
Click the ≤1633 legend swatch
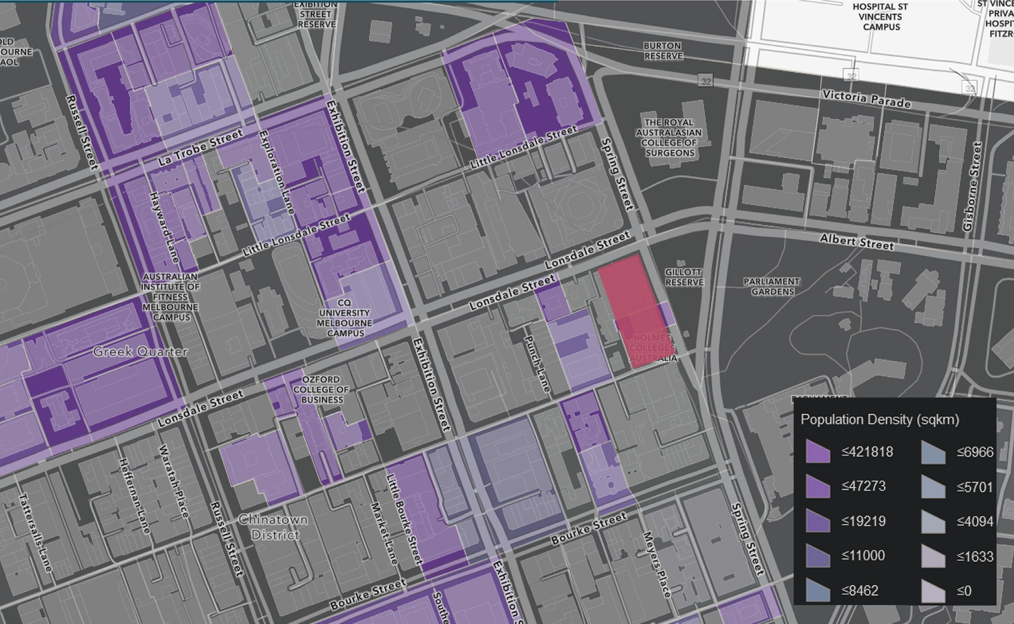pos(933,557)
